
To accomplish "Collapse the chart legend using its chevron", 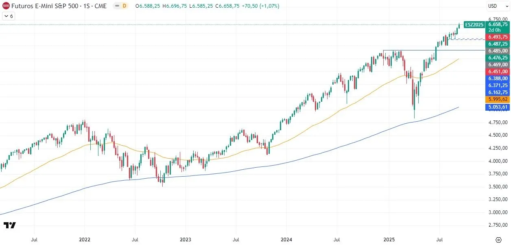I will tap(6, 15).
